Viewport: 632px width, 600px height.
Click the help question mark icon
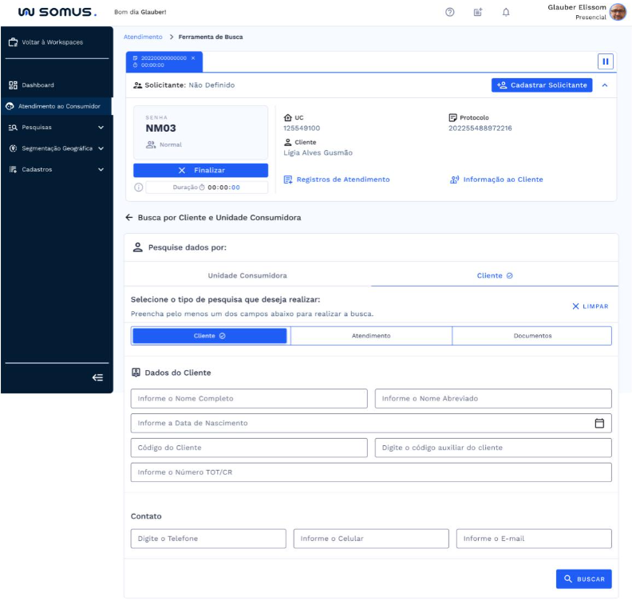tap(450, 13)
